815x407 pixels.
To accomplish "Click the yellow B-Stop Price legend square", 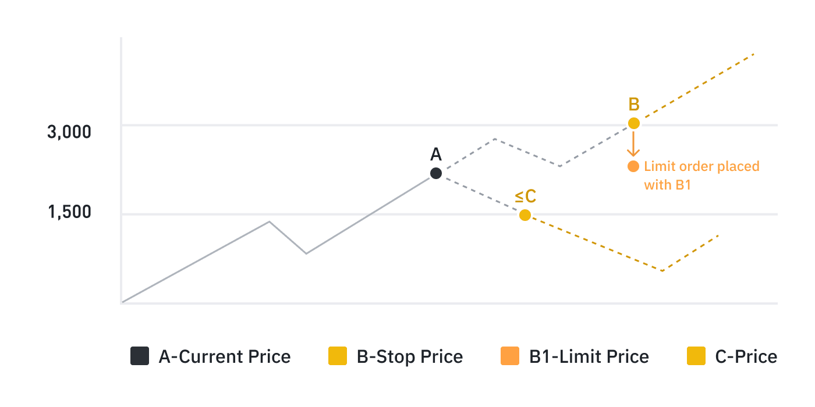I will click(338, 356).
